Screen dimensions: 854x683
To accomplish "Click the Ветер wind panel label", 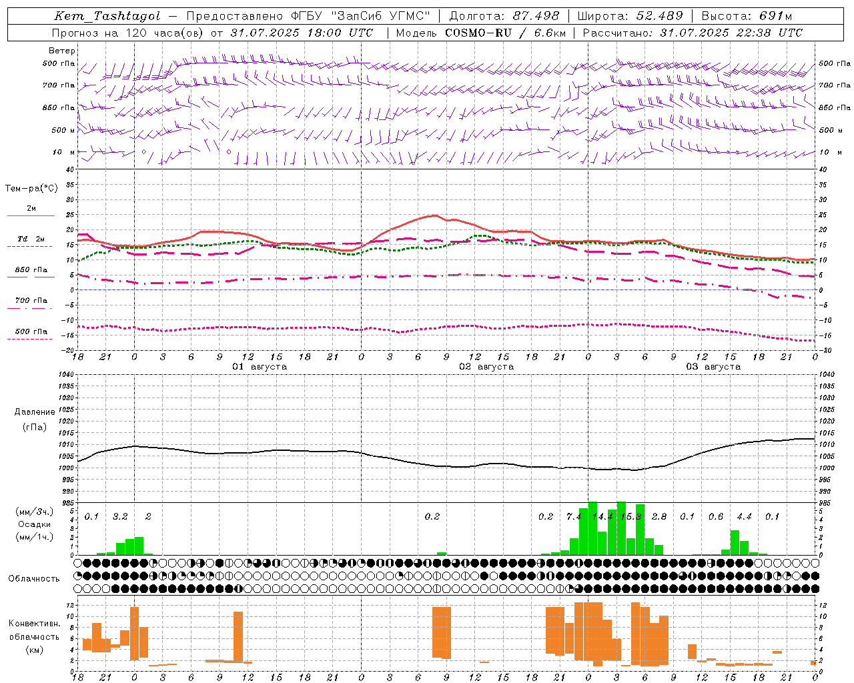I will [x=62, y=51].
